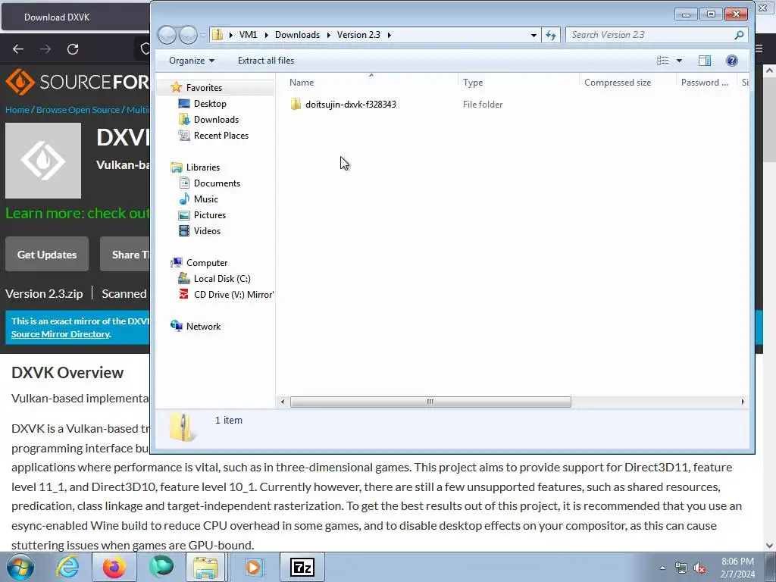The width and height of the screenshot is (776, 582).
Task: Click the DXVK project logo thumbnail
Action: pyautogui.click(x=43, y=161)
